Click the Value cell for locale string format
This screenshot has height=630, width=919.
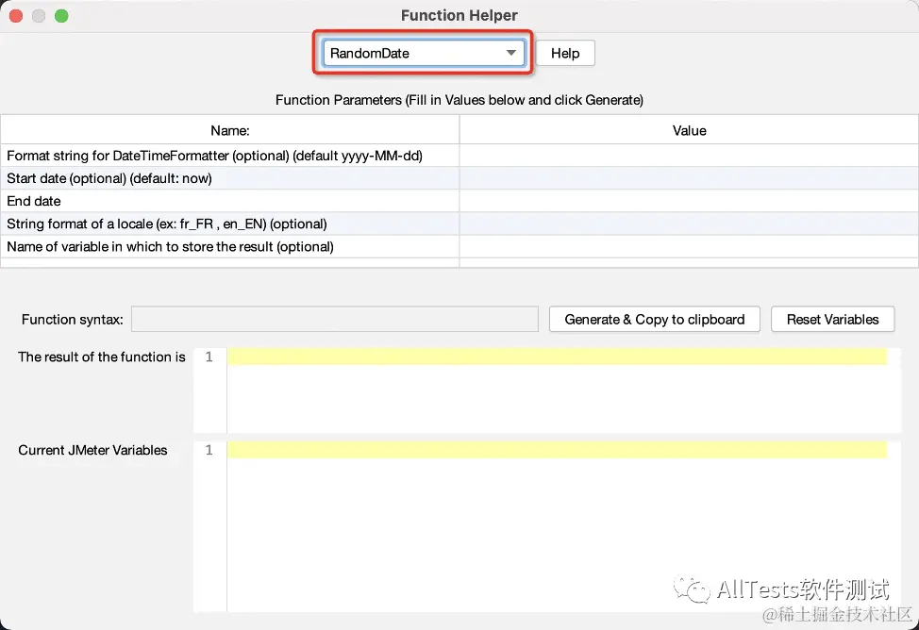(x=689, y=224)
